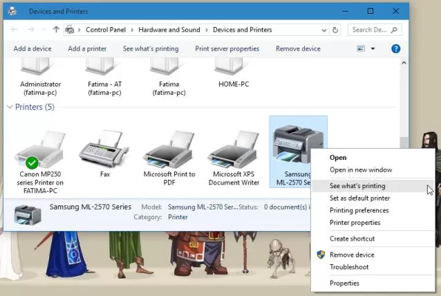The height and width of the screenshot is (296, 441).
Task: Select the Fatima - AT (fatima-pc) device
Action: coord(100,66)
